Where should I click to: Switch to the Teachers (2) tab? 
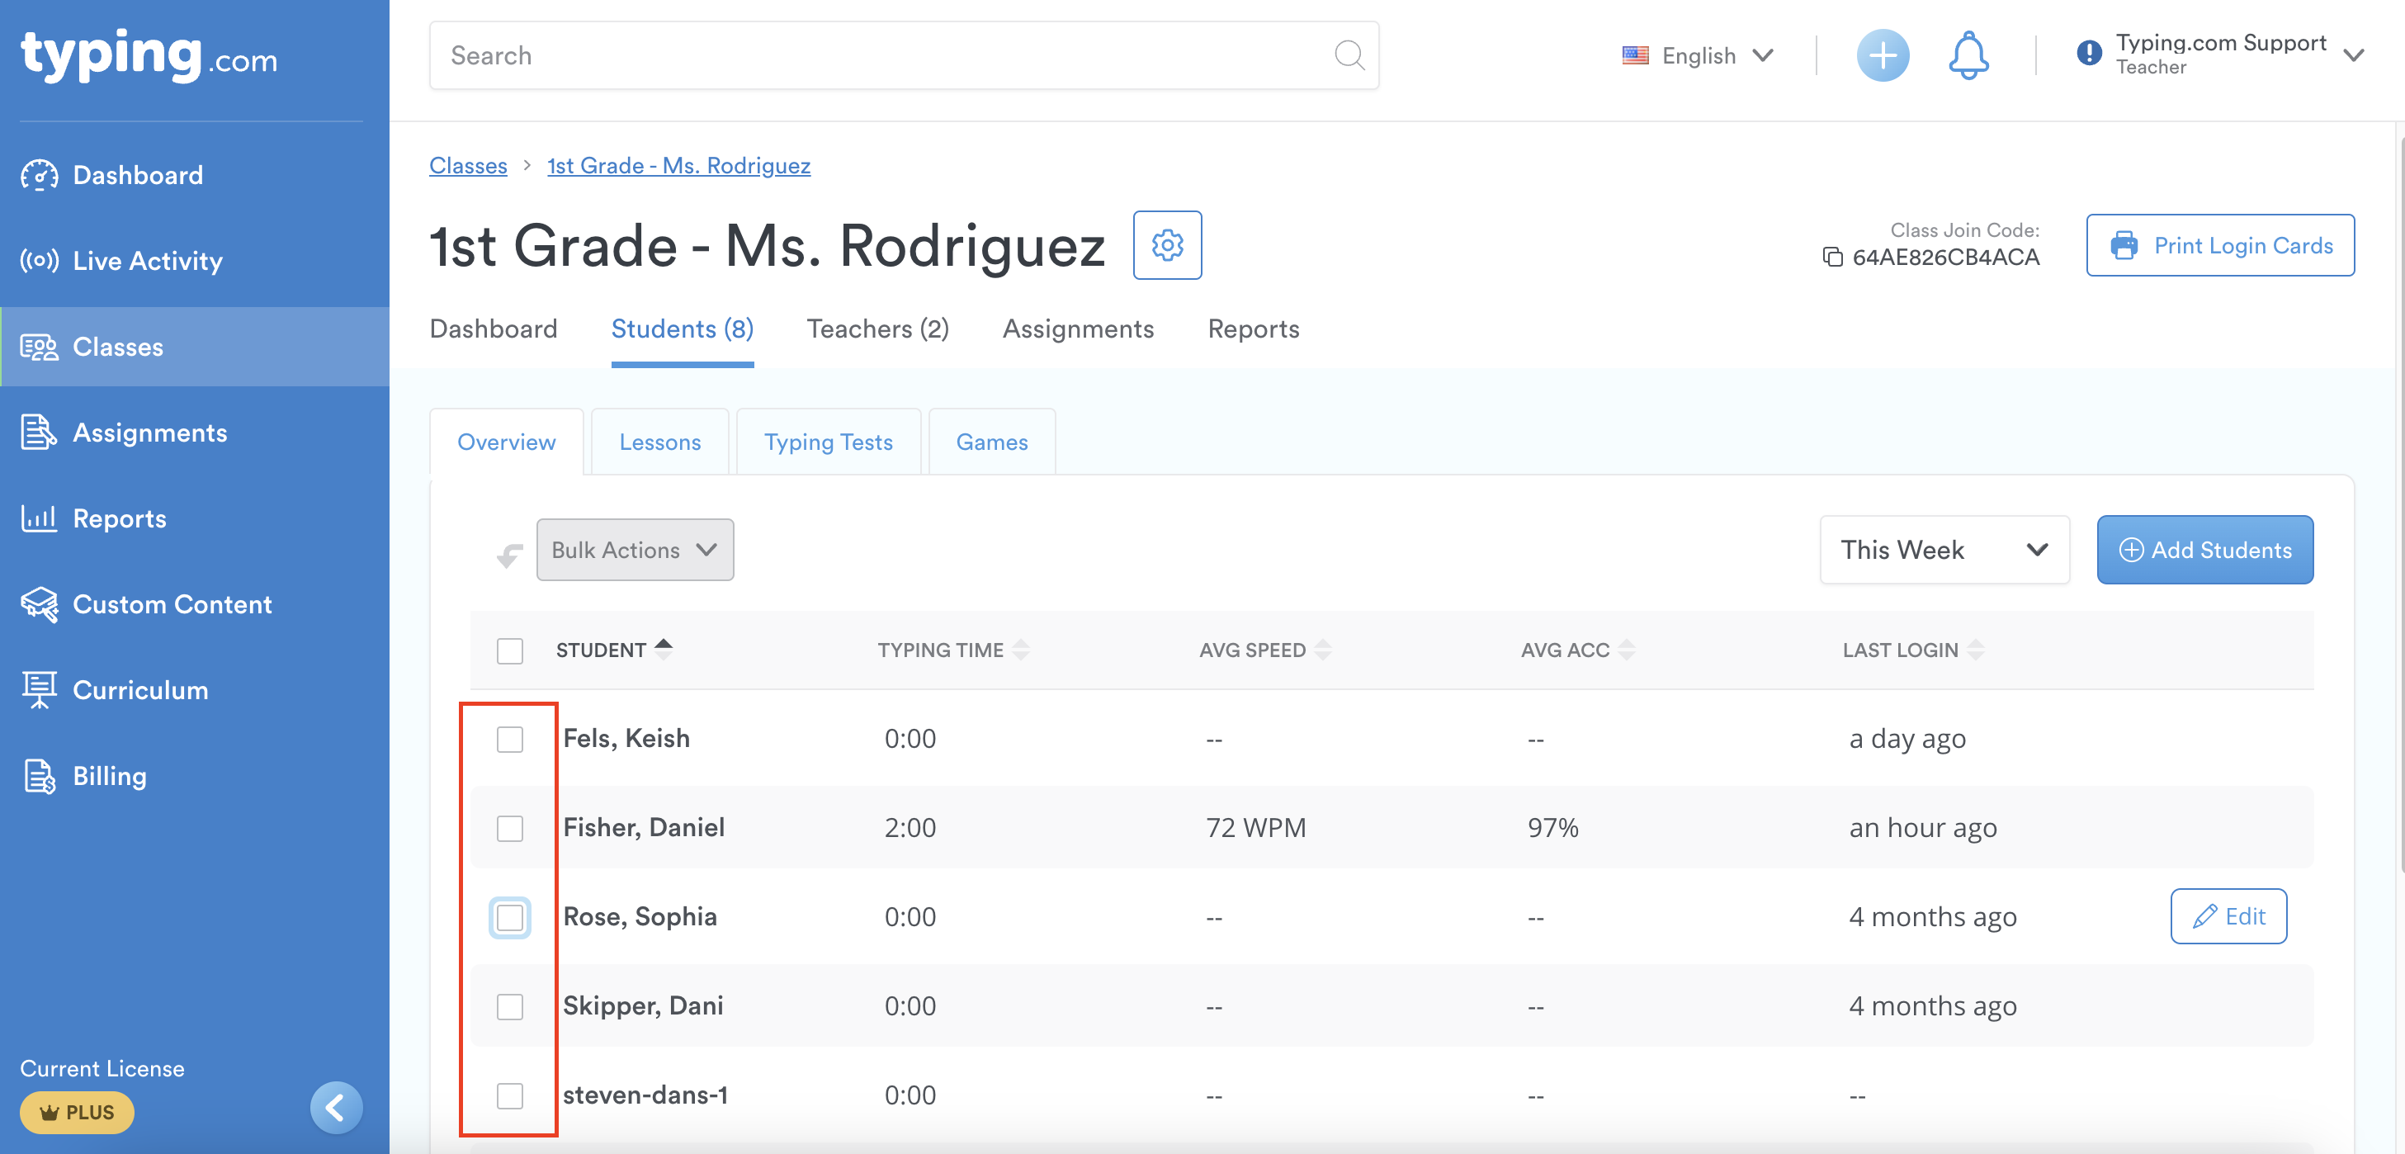pos(876,329)
